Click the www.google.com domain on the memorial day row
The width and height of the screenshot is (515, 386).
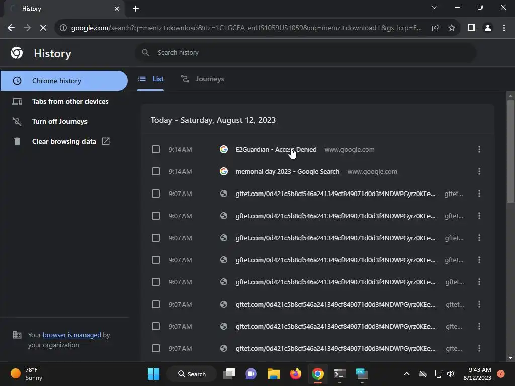coord(372,171)
